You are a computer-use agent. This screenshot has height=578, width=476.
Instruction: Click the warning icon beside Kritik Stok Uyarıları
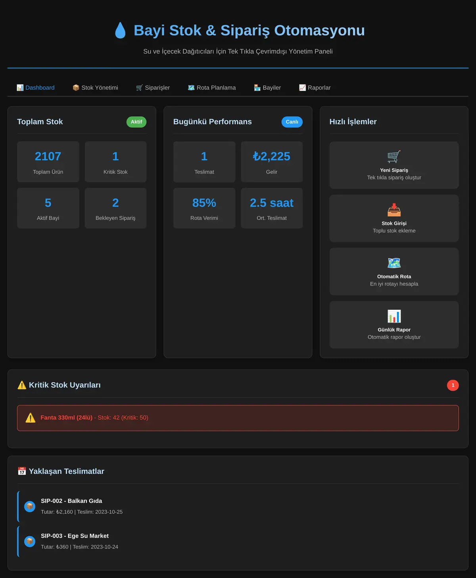[x=22, y=385]
